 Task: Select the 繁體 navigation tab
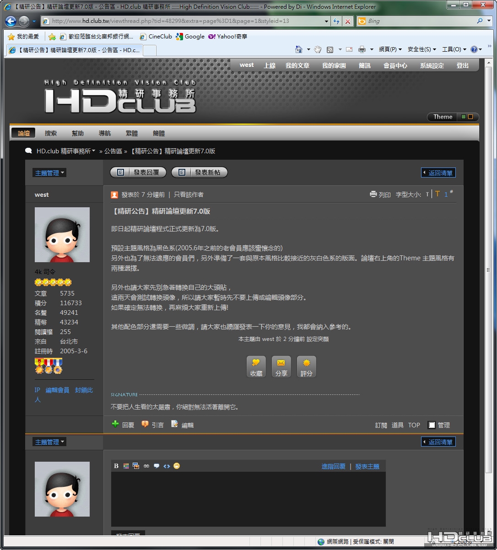(132, 133)
